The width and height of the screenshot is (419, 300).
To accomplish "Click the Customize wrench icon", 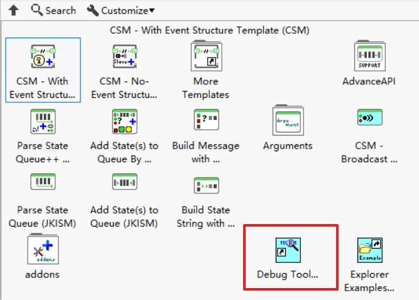I will [93, 11].
